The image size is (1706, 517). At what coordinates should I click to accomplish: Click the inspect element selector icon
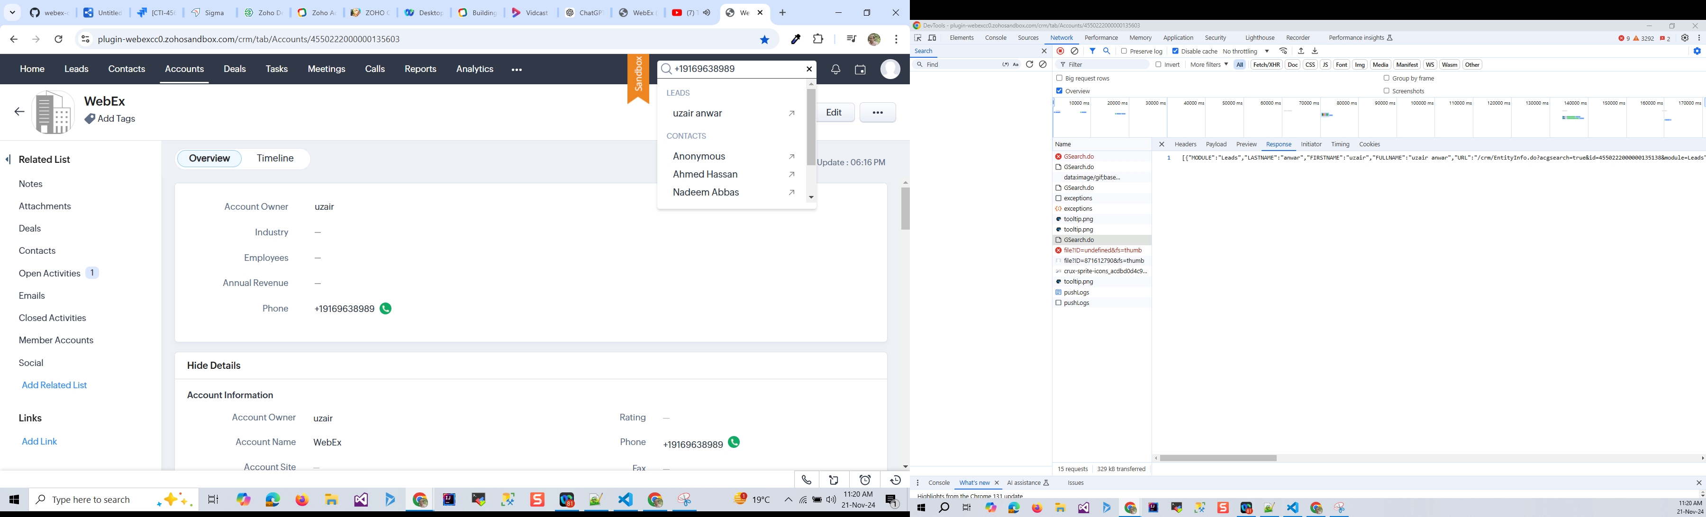918,38
